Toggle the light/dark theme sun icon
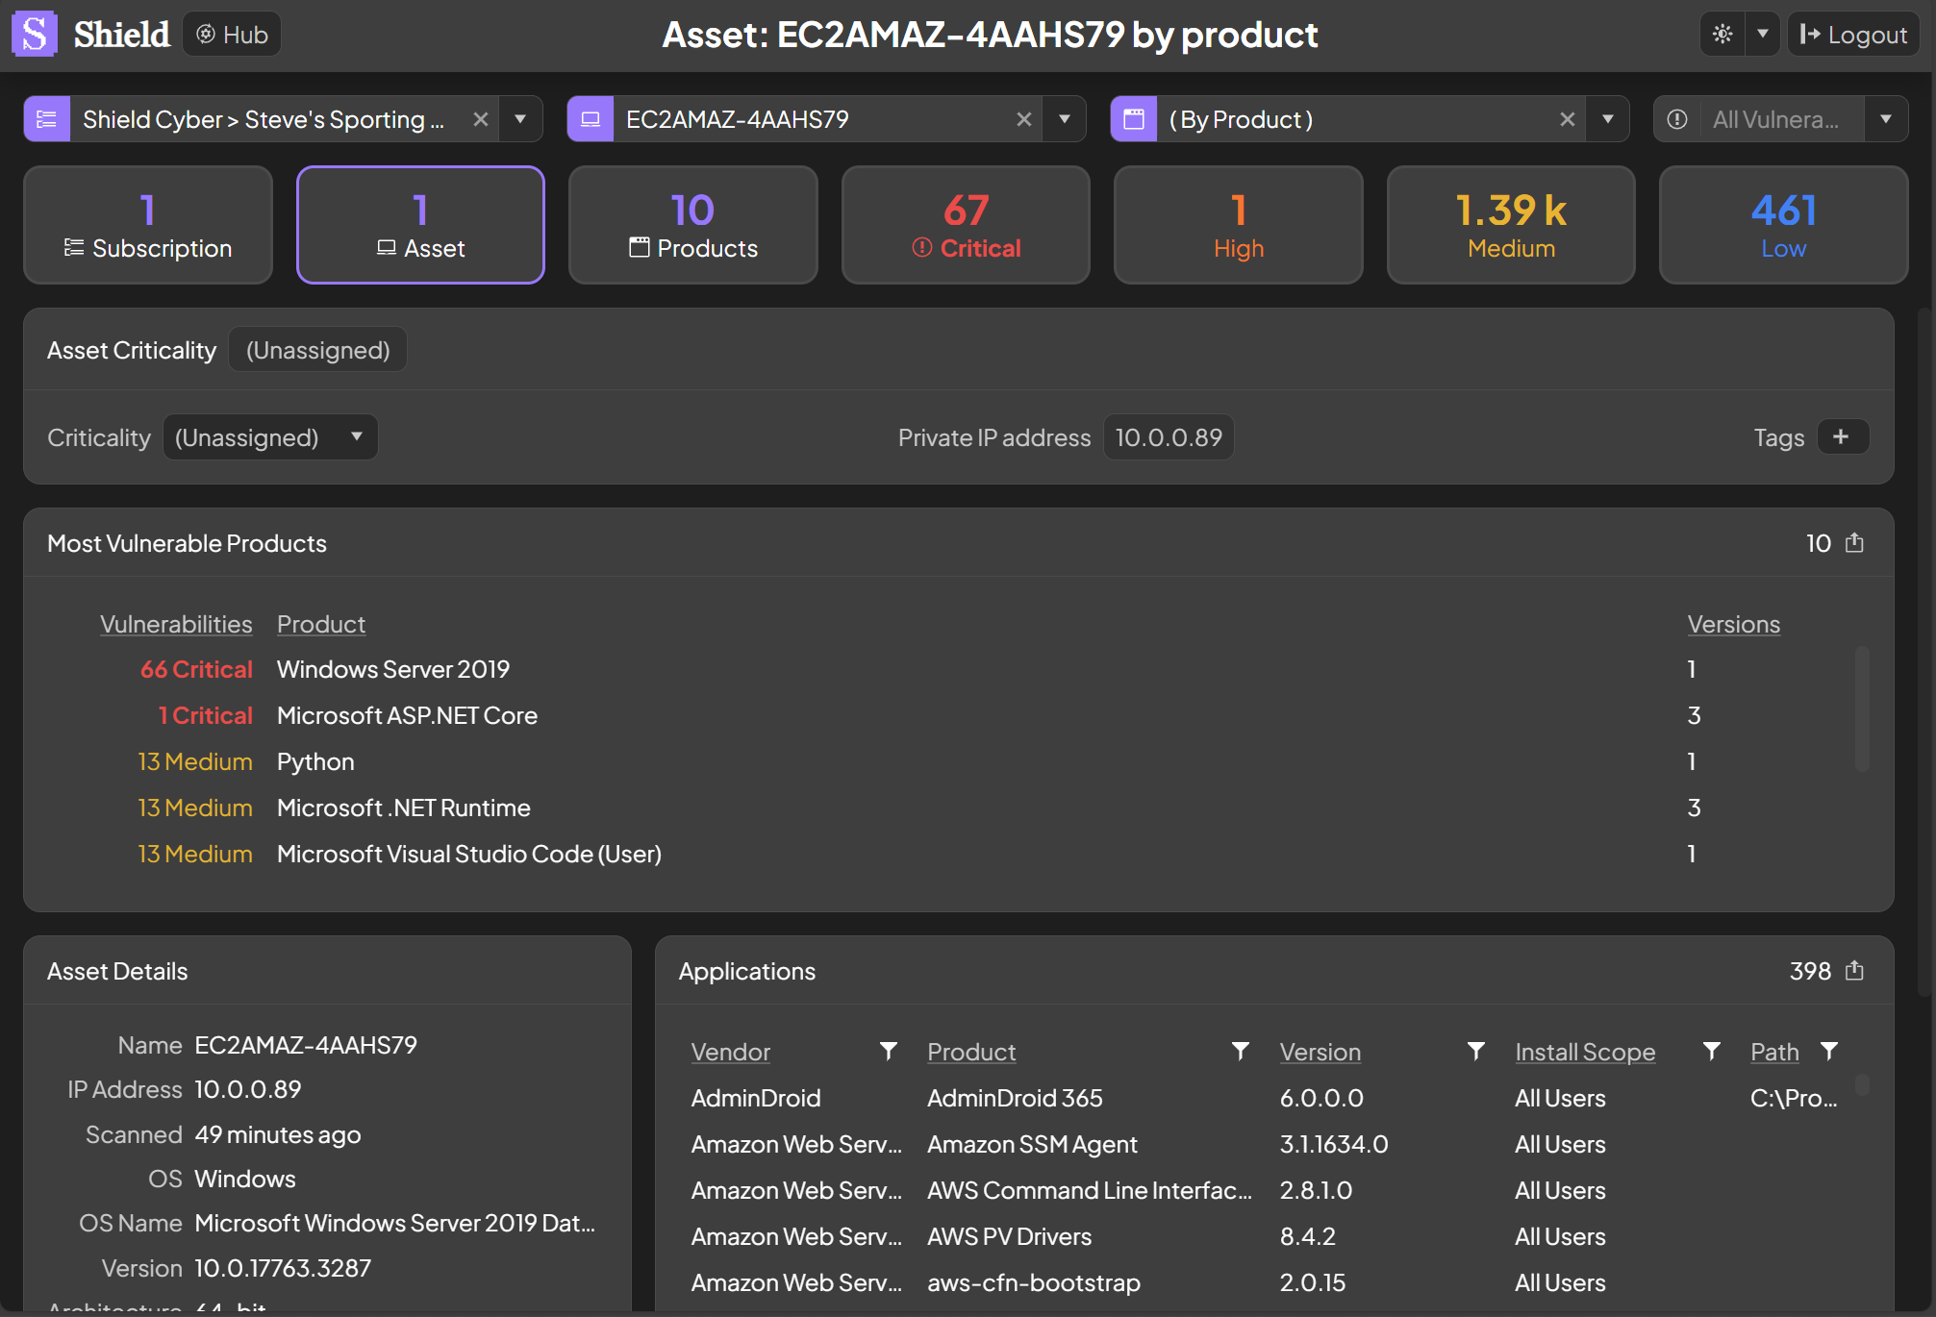This screenshot has width=1936, height=1317. tap(1722, 35)
